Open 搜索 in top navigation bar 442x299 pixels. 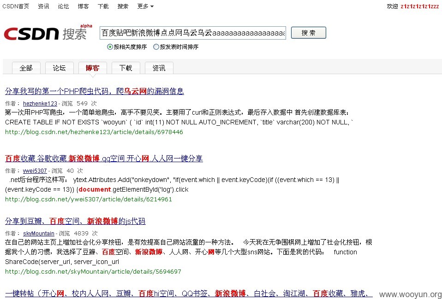123,6
